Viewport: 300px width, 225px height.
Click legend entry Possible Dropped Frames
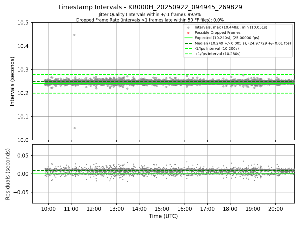click(217, 32)
